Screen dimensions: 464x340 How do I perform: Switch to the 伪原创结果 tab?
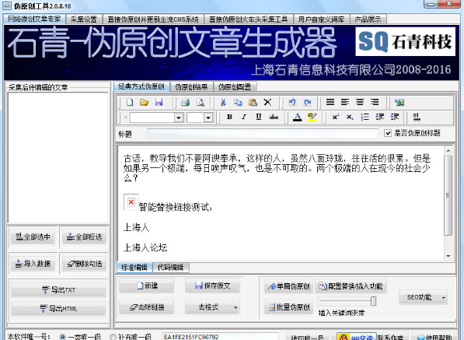(191, 87)
